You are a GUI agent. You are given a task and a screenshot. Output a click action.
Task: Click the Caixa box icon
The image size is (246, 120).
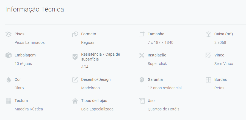pyautogui.click(x=208, y=34)
